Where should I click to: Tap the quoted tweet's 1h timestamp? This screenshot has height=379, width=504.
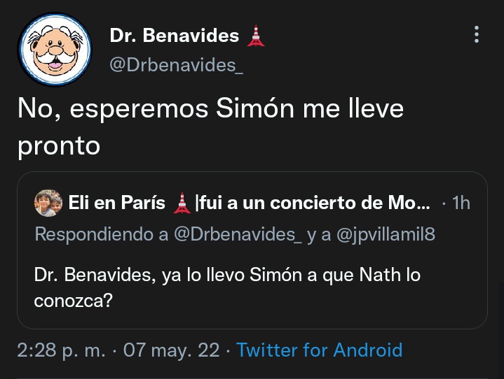[x=461, y=203]
